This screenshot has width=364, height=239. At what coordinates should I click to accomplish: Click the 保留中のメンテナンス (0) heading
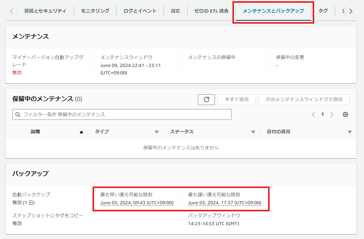coord(47,99)
